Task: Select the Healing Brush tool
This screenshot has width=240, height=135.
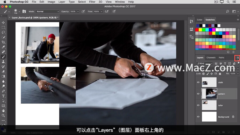Action: (3, 52)
